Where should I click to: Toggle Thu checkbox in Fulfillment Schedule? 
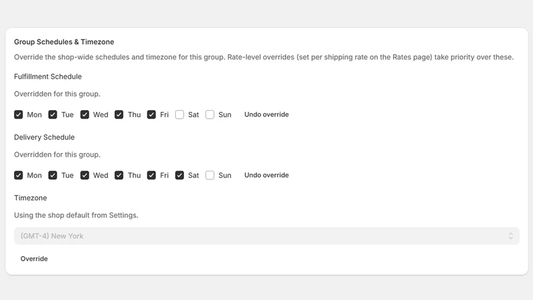click(x=119, y=115)
